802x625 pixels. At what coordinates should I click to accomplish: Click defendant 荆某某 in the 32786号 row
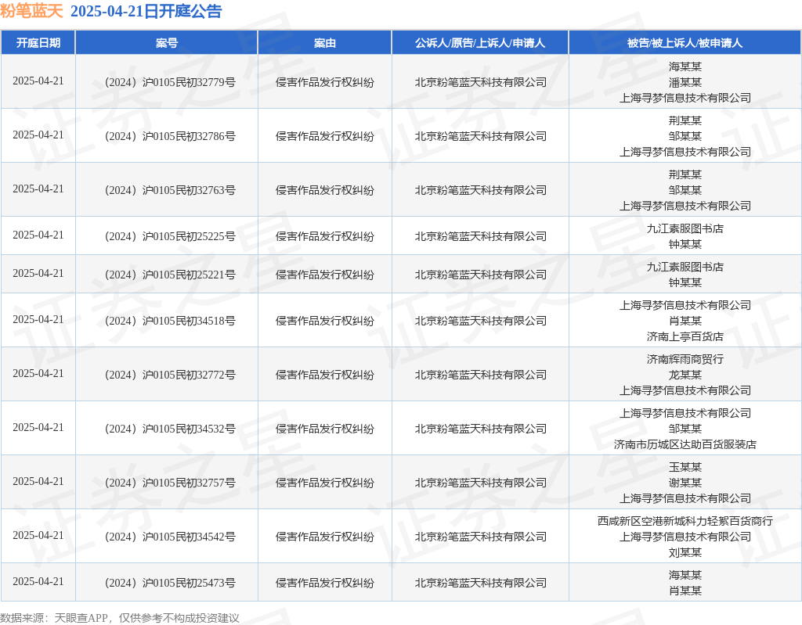(685, 120)
